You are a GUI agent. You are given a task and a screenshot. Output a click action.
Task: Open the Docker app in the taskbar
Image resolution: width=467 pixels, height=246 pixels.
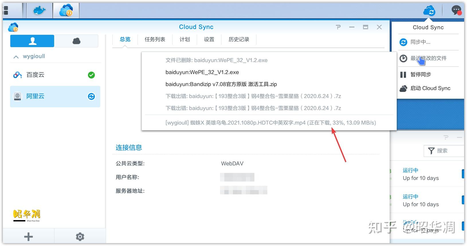coord(40,11)
